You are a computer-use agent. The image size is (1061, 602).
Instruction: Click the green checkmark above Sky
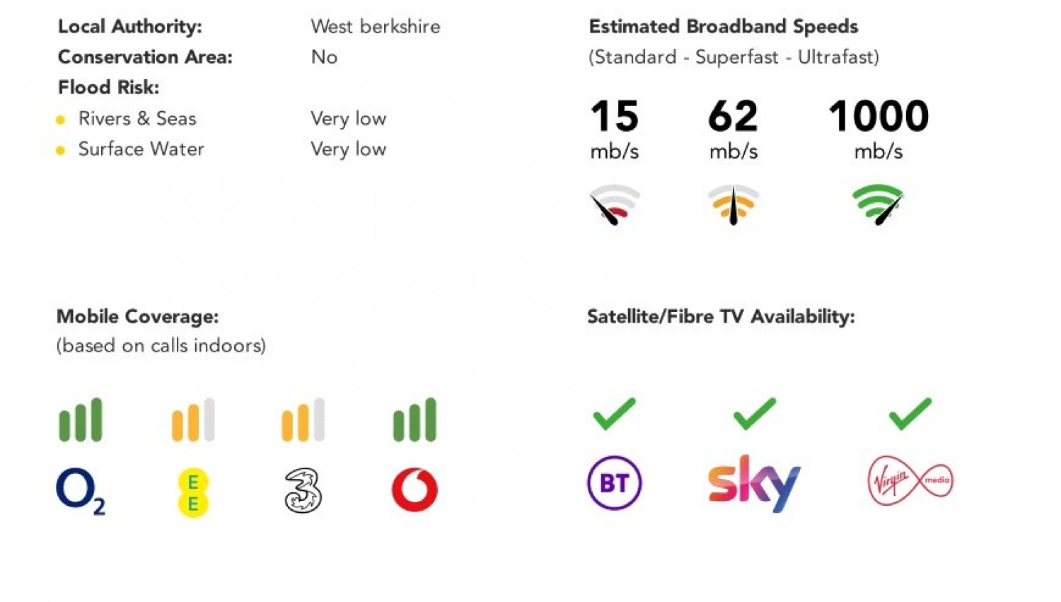tap(754, 413)
